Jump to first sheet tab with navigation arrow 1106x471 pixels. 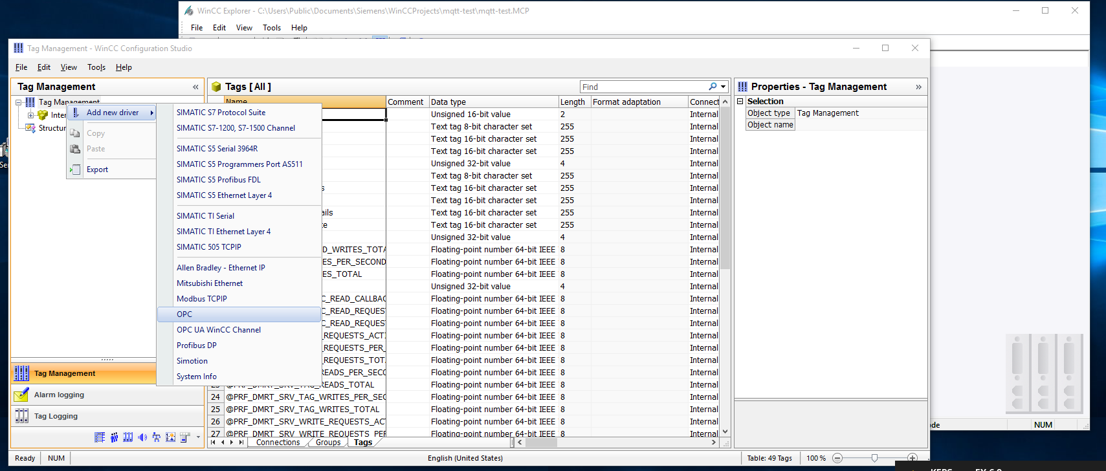213,443
